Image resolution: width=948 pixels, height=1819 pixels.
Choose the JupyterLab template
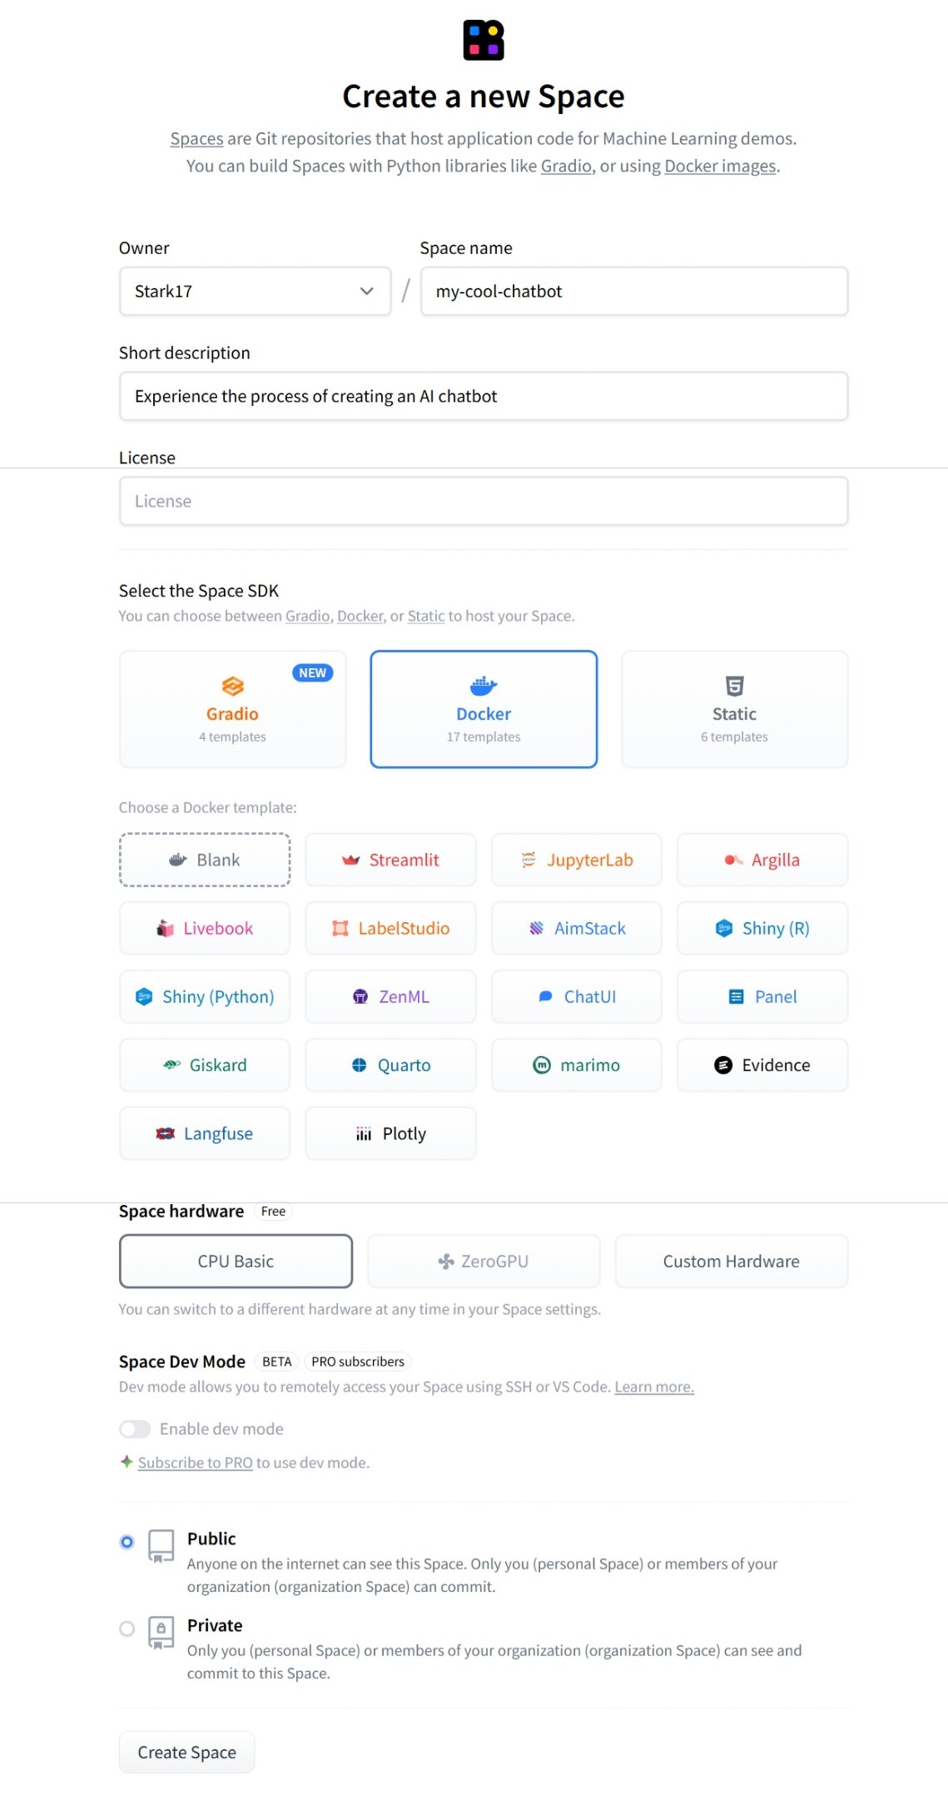pyautogui.click(x=577, y=860)
